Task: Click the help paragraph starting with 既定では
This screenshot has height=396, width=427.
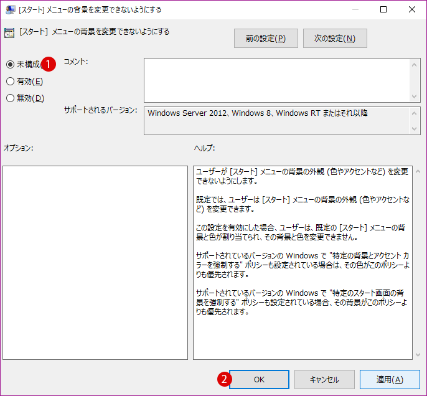Action: [303, 204]
